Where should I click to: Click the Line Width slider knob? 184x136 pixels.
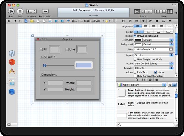point(44,65)
